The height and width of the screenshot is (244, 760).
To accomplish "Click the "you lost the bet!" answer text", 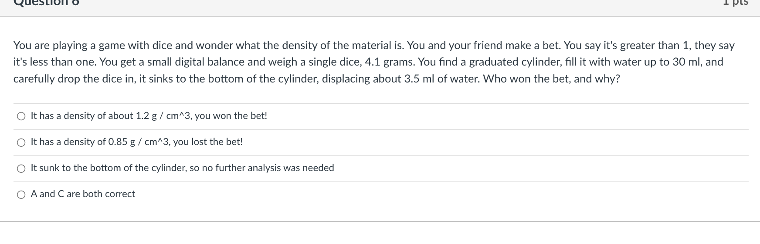I will [208, 142].
